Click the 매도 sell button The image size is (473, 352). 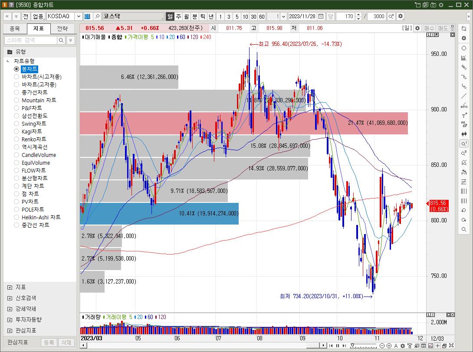[x=443, y=28]
